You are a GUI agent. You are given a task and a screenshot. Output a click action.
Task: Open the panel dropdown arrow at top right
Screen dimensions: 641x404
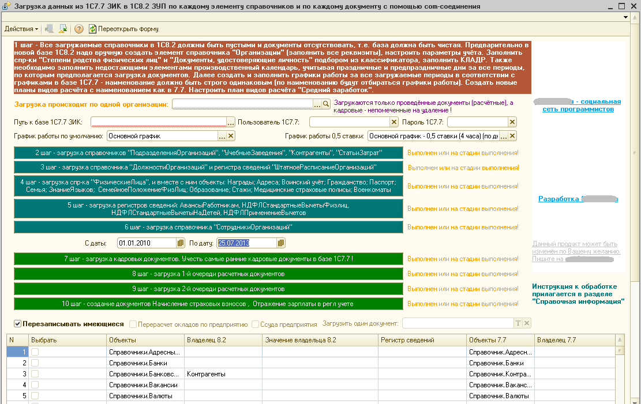point(625,17)
